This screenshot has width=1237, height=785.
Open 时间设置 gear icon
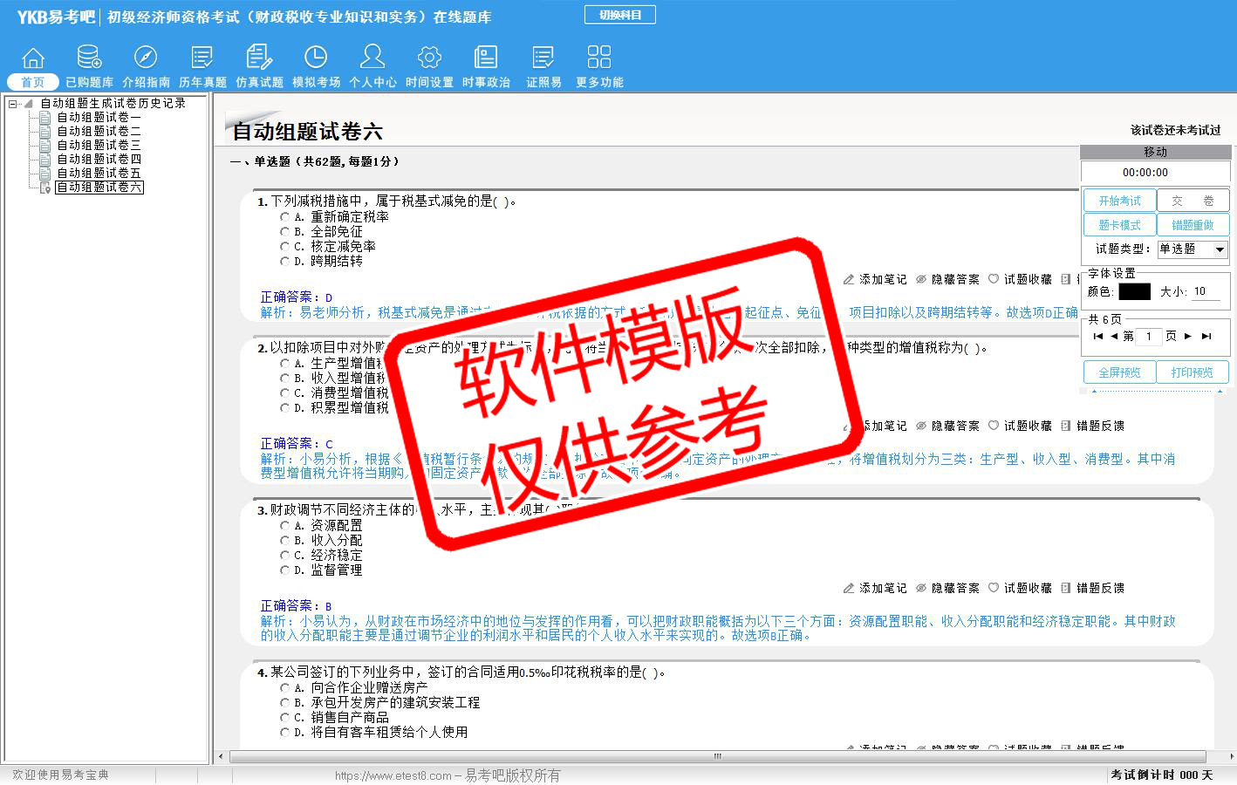pos(429,58)
